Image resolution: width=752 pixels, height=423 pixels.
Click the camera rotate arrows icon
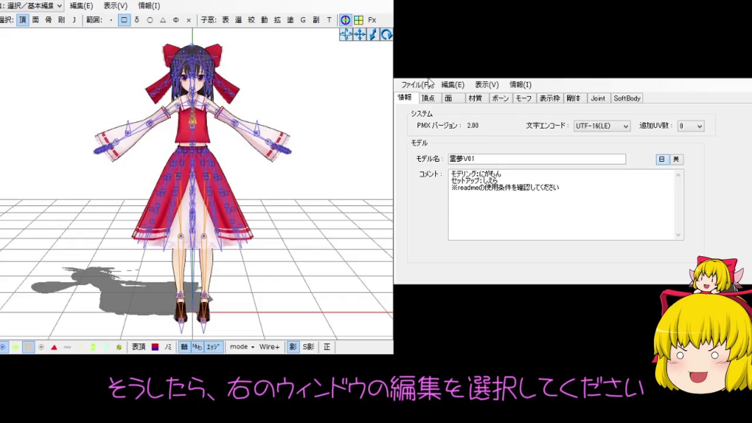pyautogui.click(x=346, y=35)
